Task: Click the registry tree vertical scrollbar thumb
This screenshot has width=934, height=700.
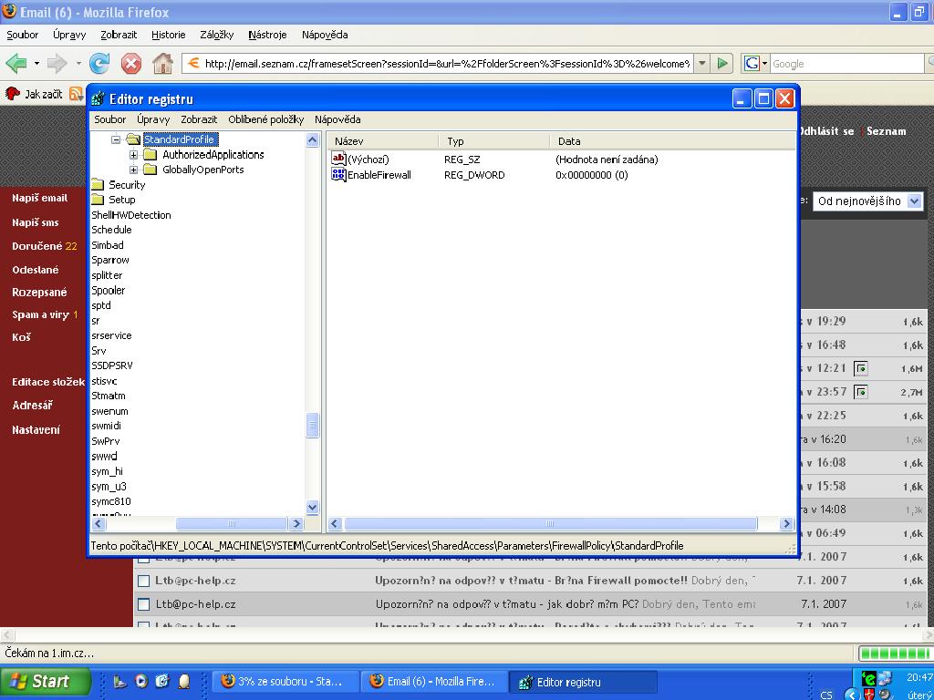Action: [313, 426]
